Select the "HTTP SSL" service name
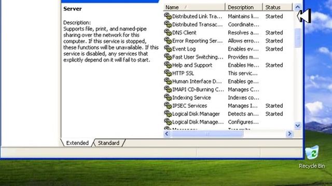This screenshot has height=186, width=332. click(183, 73)
